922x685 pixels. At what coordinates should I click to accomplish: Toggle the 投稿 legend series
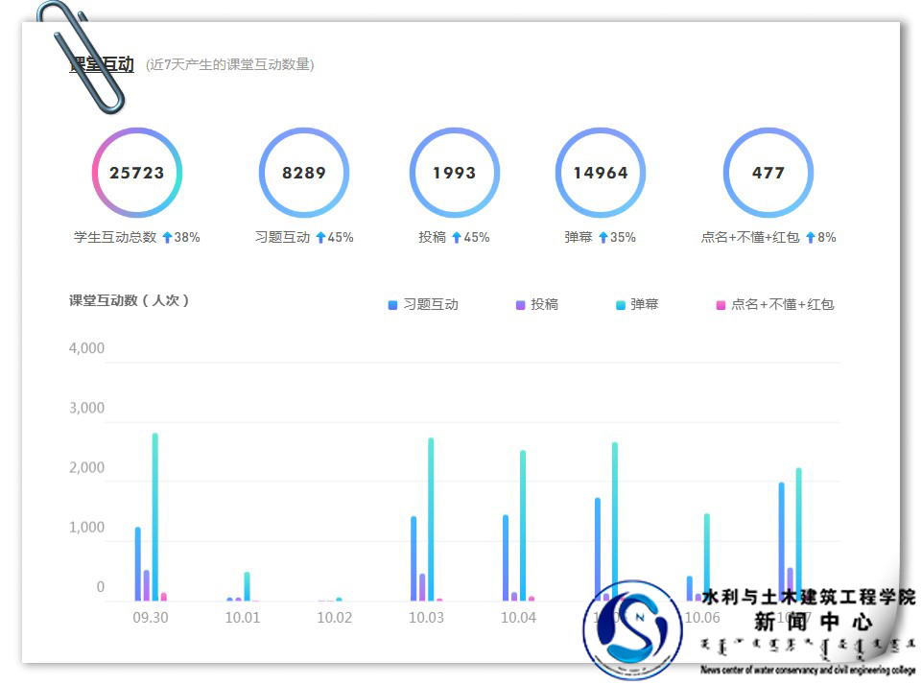pos(537,304)
